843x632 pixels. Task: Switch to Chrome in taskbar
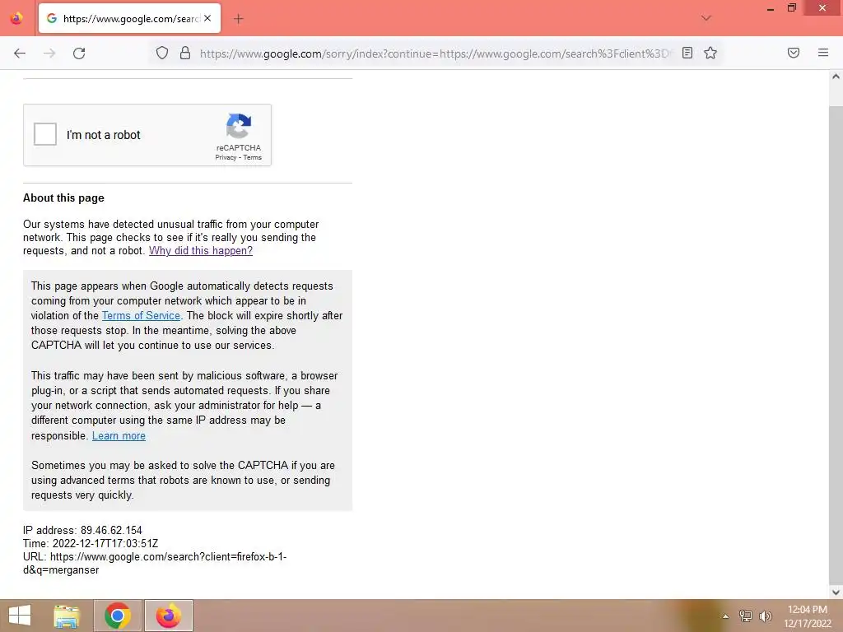click(x=118, y=616)
